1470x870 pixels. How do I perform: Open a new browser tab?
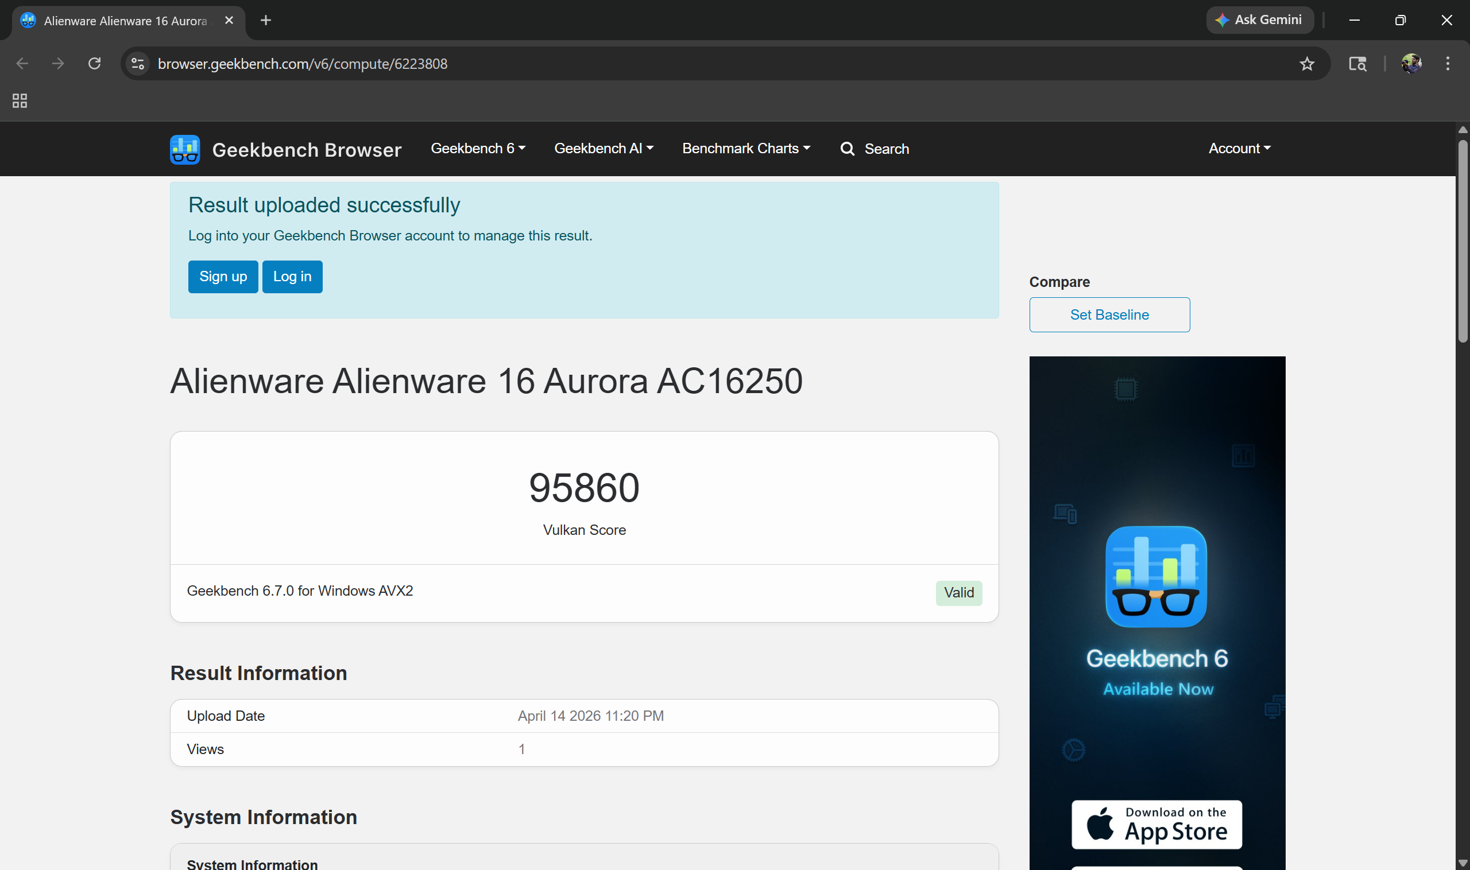click(266, 21)
